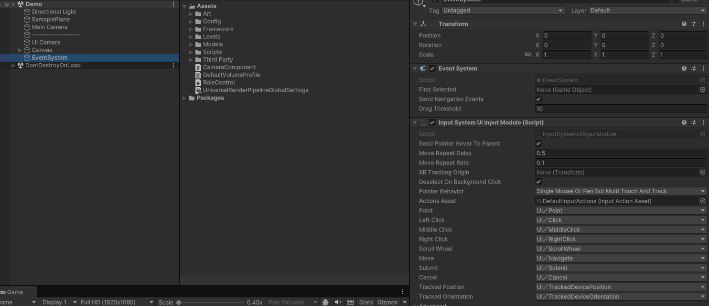Open Transform component kebab menu
Viewport: 709px width, 306px height.
(x=703, y=24)
